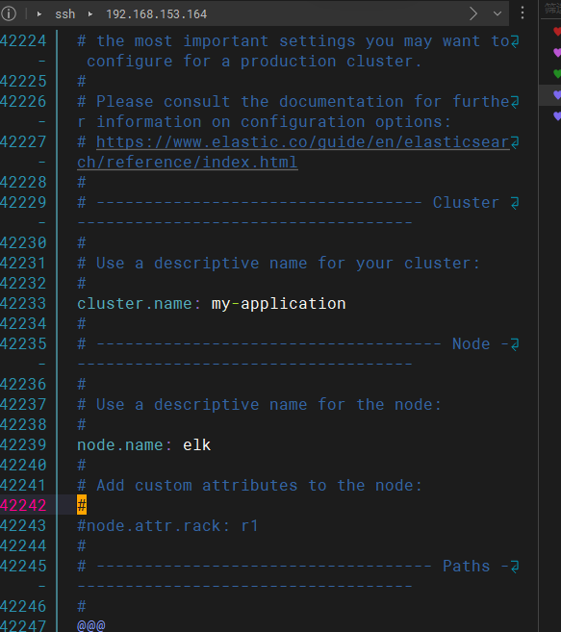Select the red heart item in the side panel
The width and height of the screenshot is (561, 632).
tap(557, 31)
